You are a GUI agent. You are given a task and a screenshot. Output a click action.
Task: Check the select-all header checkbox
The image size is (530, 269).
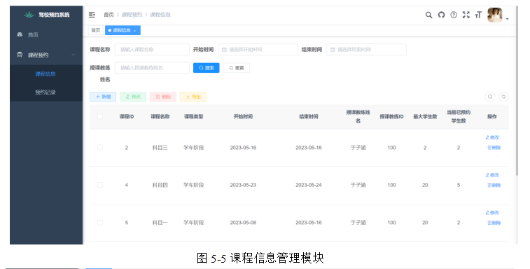pyautogui.click(x=99, y=116)
